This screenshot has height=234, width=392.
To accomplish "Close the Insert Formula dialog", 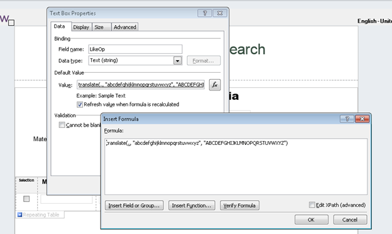I will pos(362,119).
